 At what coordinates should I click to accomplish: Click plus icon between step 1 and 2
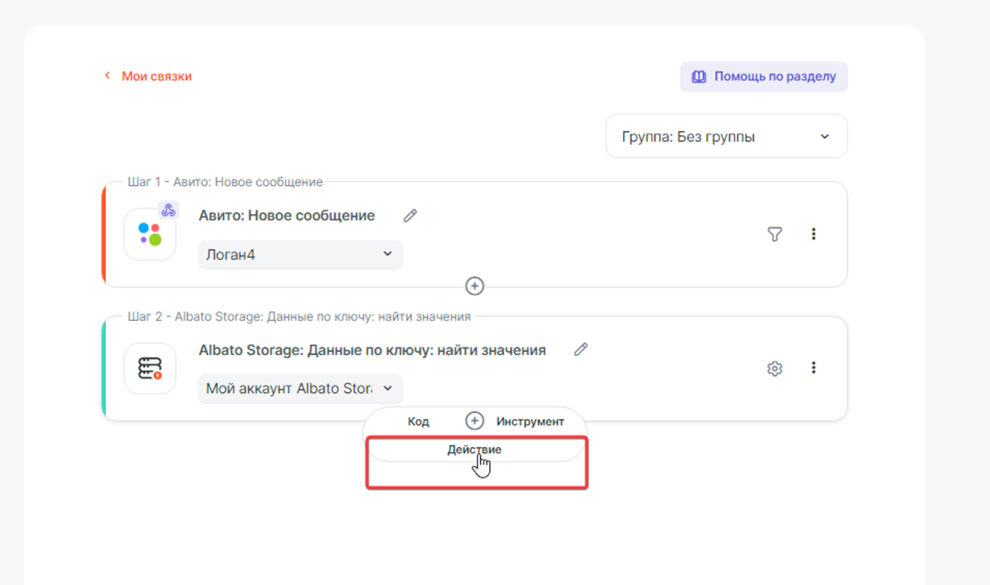474,286
